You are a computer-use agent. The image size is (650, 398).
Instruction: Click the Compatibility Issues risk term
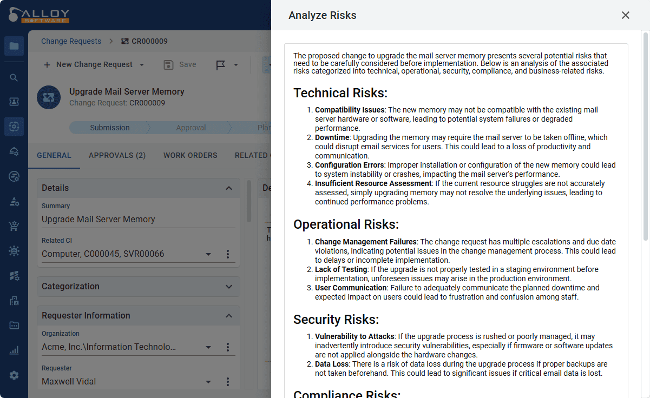tap(350, 110)
